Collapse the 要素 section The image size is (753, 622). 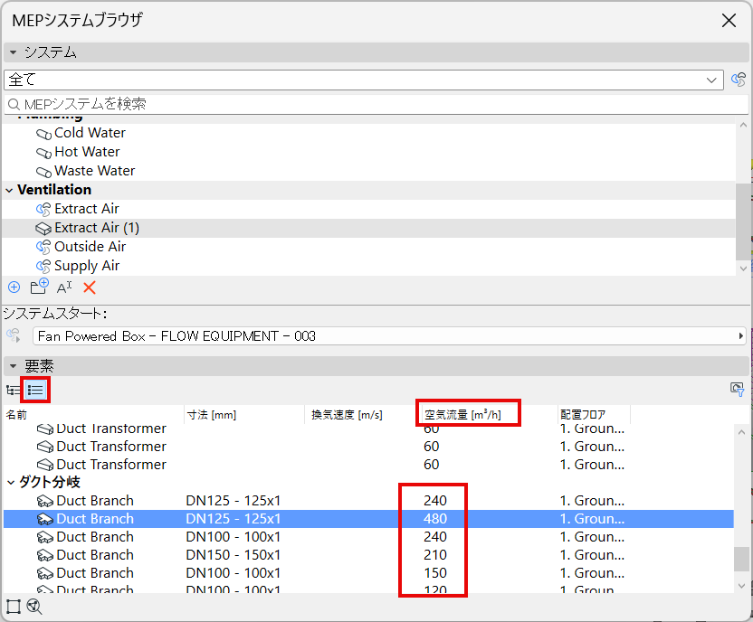coord(13,366)
